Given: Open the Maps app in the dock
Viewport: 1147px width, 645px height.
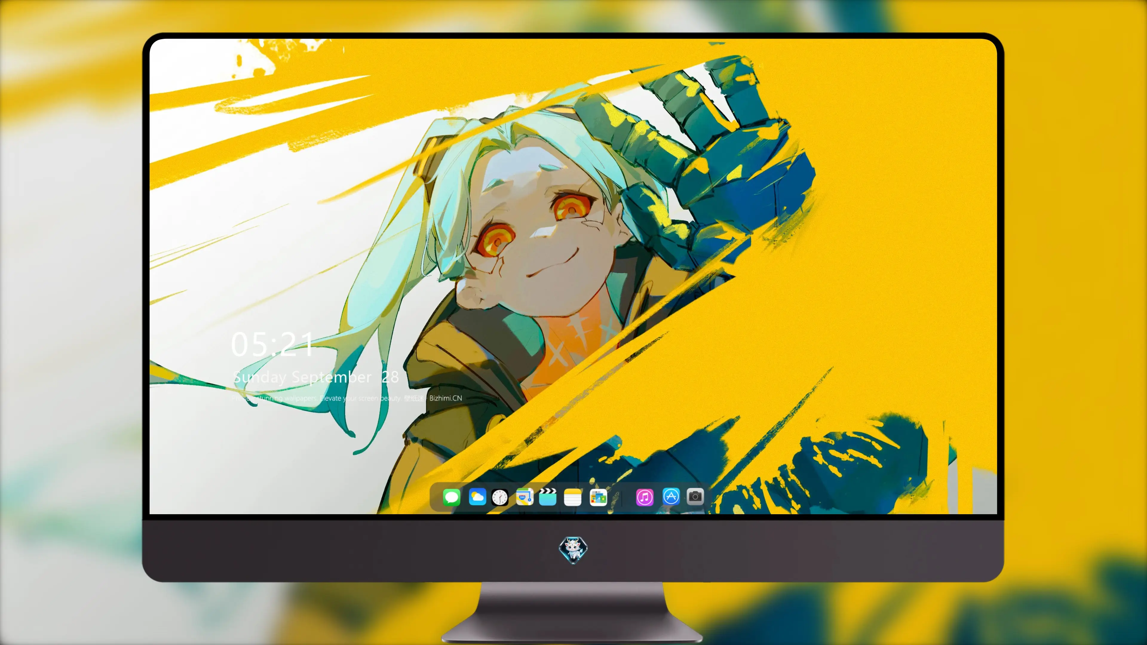Looking at the screenshot, I should [525, 497].
